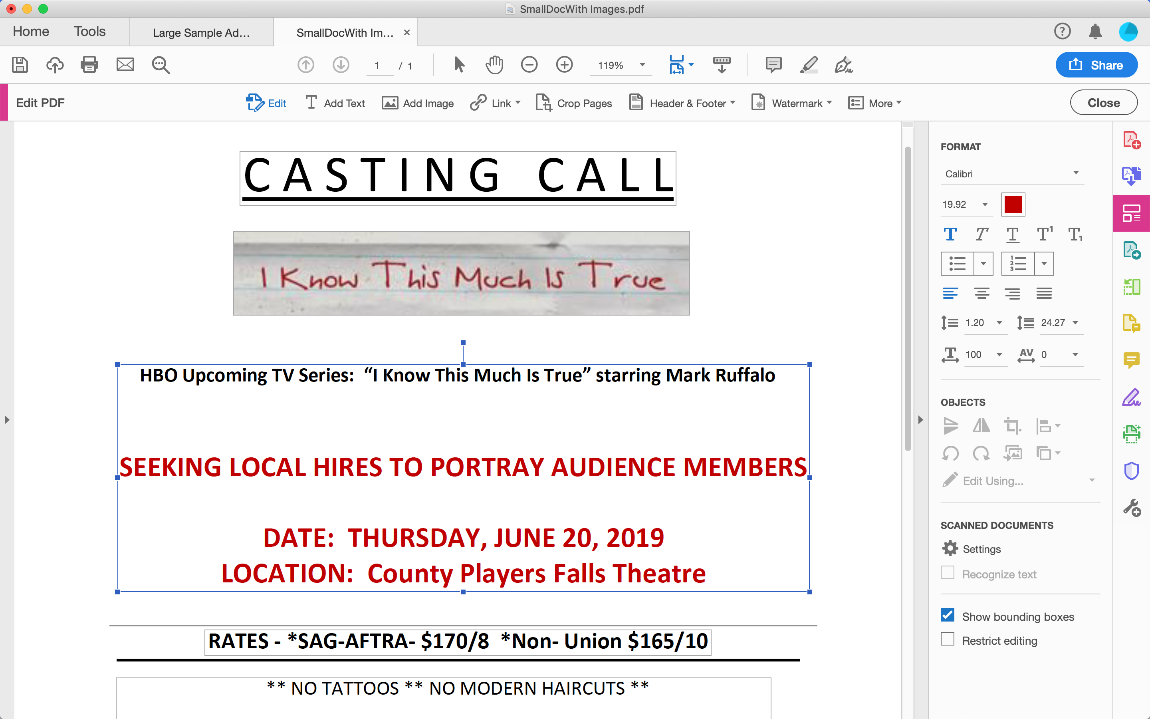Uncheck Show bounding boxes
The width and height of the screenshot is (1150, 719).
point(948,615)
